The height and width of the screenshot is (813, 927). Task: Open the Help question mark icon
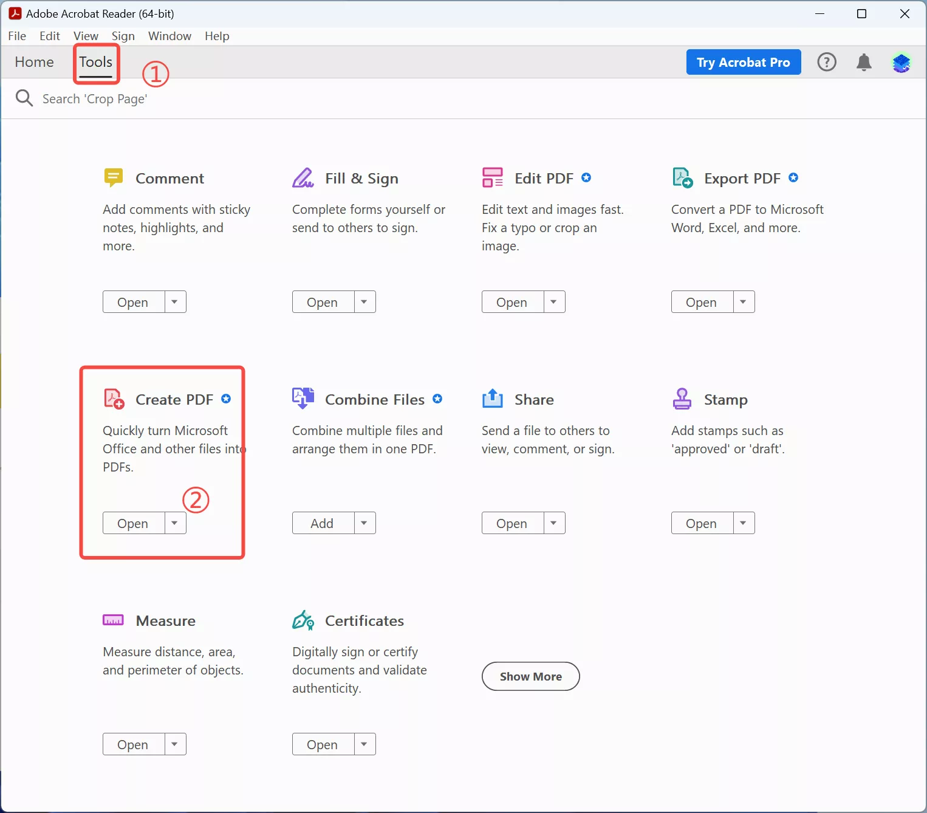click(x=827, y=62)
